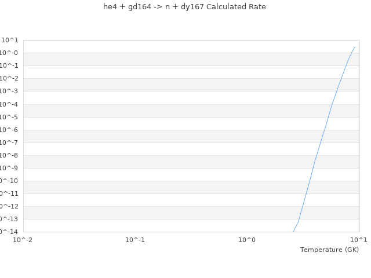Click the chart title about Calculated Rate
Viewport: 371px width, 278px height.
pos(184,7)
